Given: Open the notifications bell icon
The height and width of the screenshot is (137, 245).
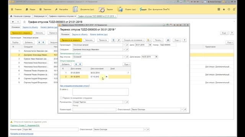Looking at the screenshot, I should [x=234, y=9].
